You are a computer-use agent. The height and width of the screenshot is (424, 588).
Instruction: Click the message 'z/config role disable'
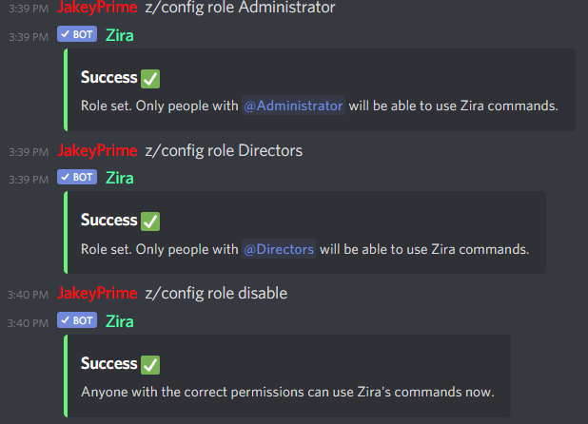coord(216,293)
